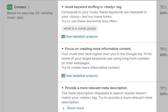
Task: Click the Difficulty label beside meta description idea
Action: (x=164, y=94)
